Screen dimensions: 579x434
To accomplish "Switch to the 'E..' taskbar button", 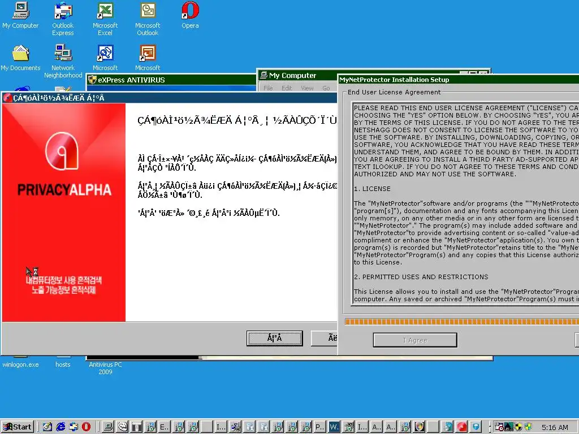I will (x=165, y=427).
